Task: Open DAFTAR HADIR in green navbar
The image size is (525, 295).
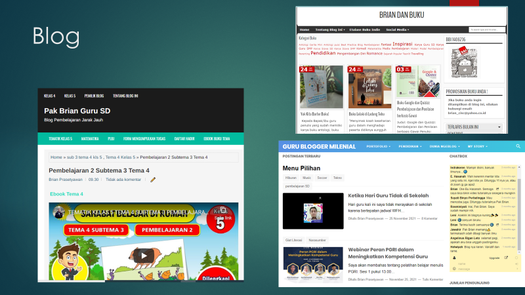Action: coord(184,139)
